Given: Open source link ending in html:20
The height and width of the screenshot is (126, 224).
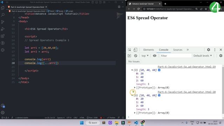Looking at the screenshot, I should coord(187,92).
